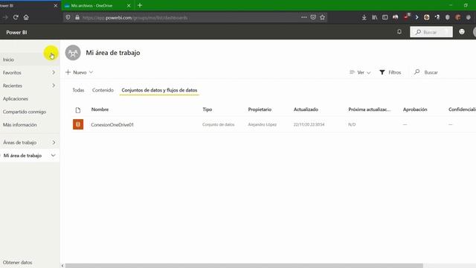
Task: Click the N/D next refresh cell
Action: coord(352,124)
